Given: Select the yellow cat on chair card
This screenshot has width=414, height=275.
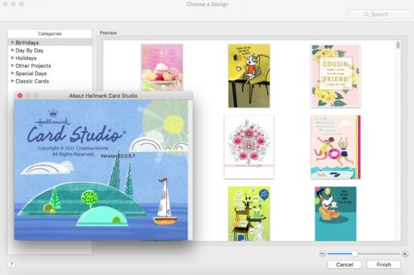Looking at the screenshot, I should tap(249, 76).
